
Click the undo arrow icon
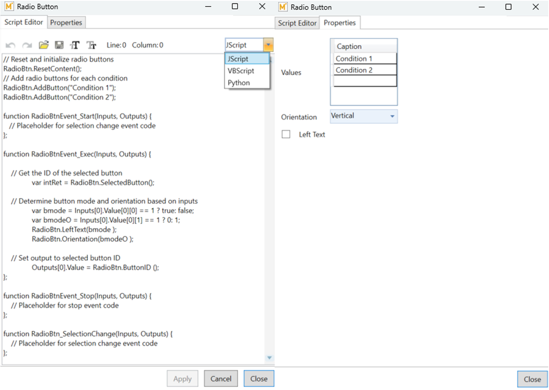[x=10, y=45]
